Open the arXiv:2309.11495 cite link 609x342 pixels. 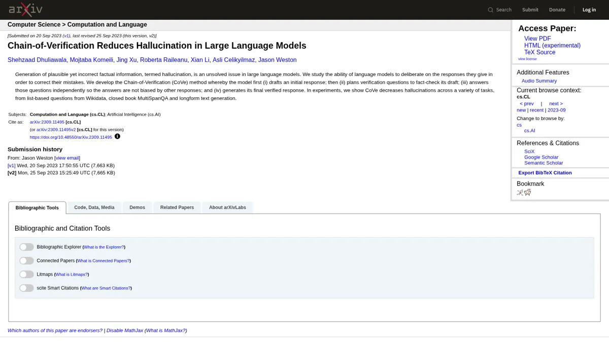click(47, 122)
